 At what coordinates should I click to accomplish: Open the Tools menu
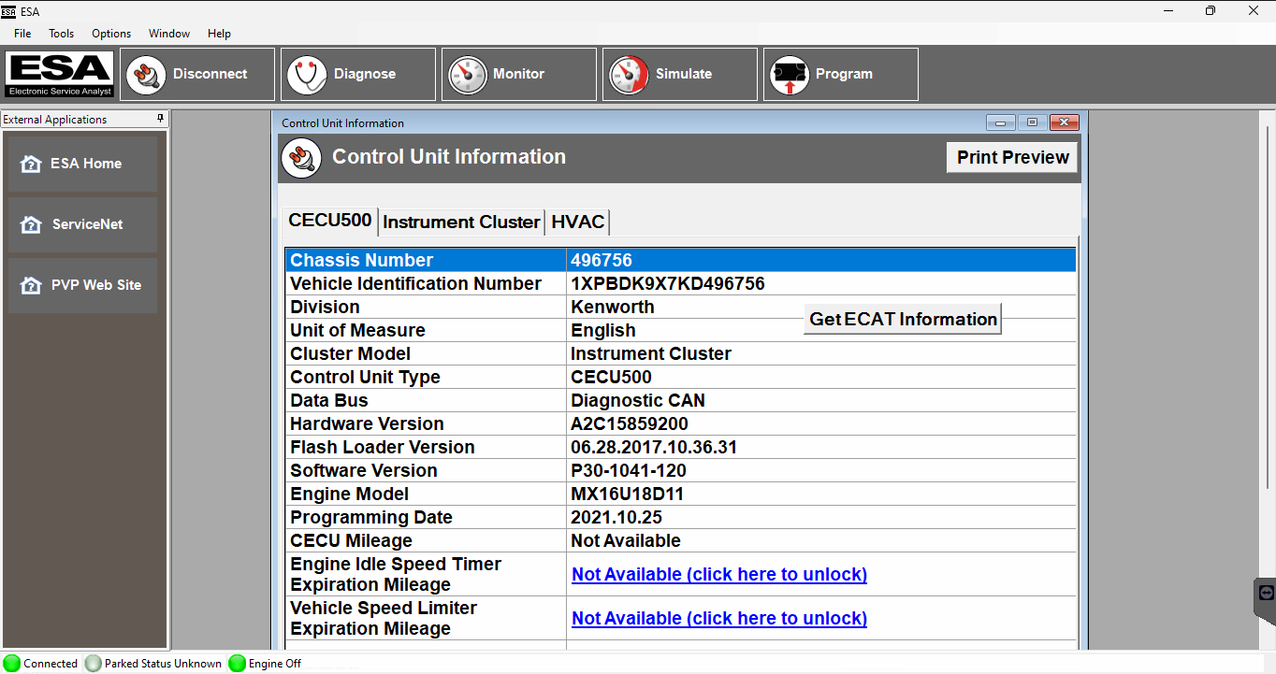[x=61, y=33]
